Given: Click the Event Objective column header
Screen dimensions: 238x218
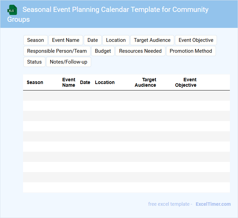Looking at the screenshot, I should (x=186, y=82).
